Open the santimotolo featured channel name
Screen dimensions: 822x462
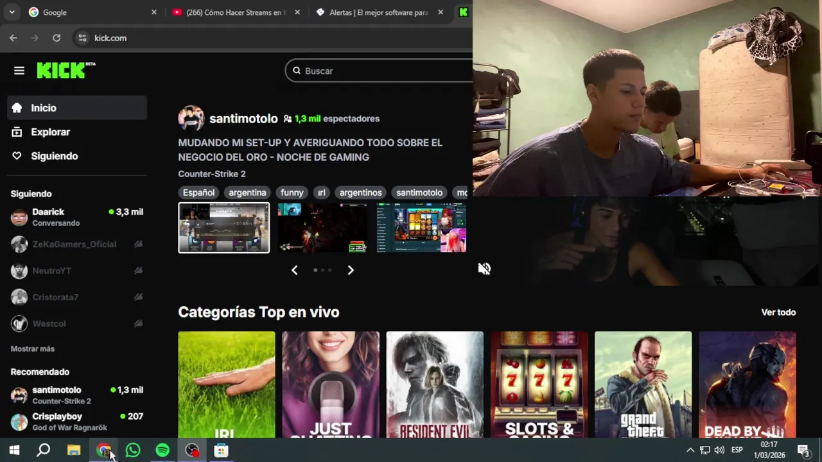tap(243, 119)
